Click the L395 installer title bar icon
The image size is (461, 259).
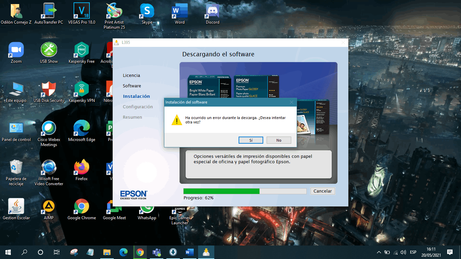[117, 42]
